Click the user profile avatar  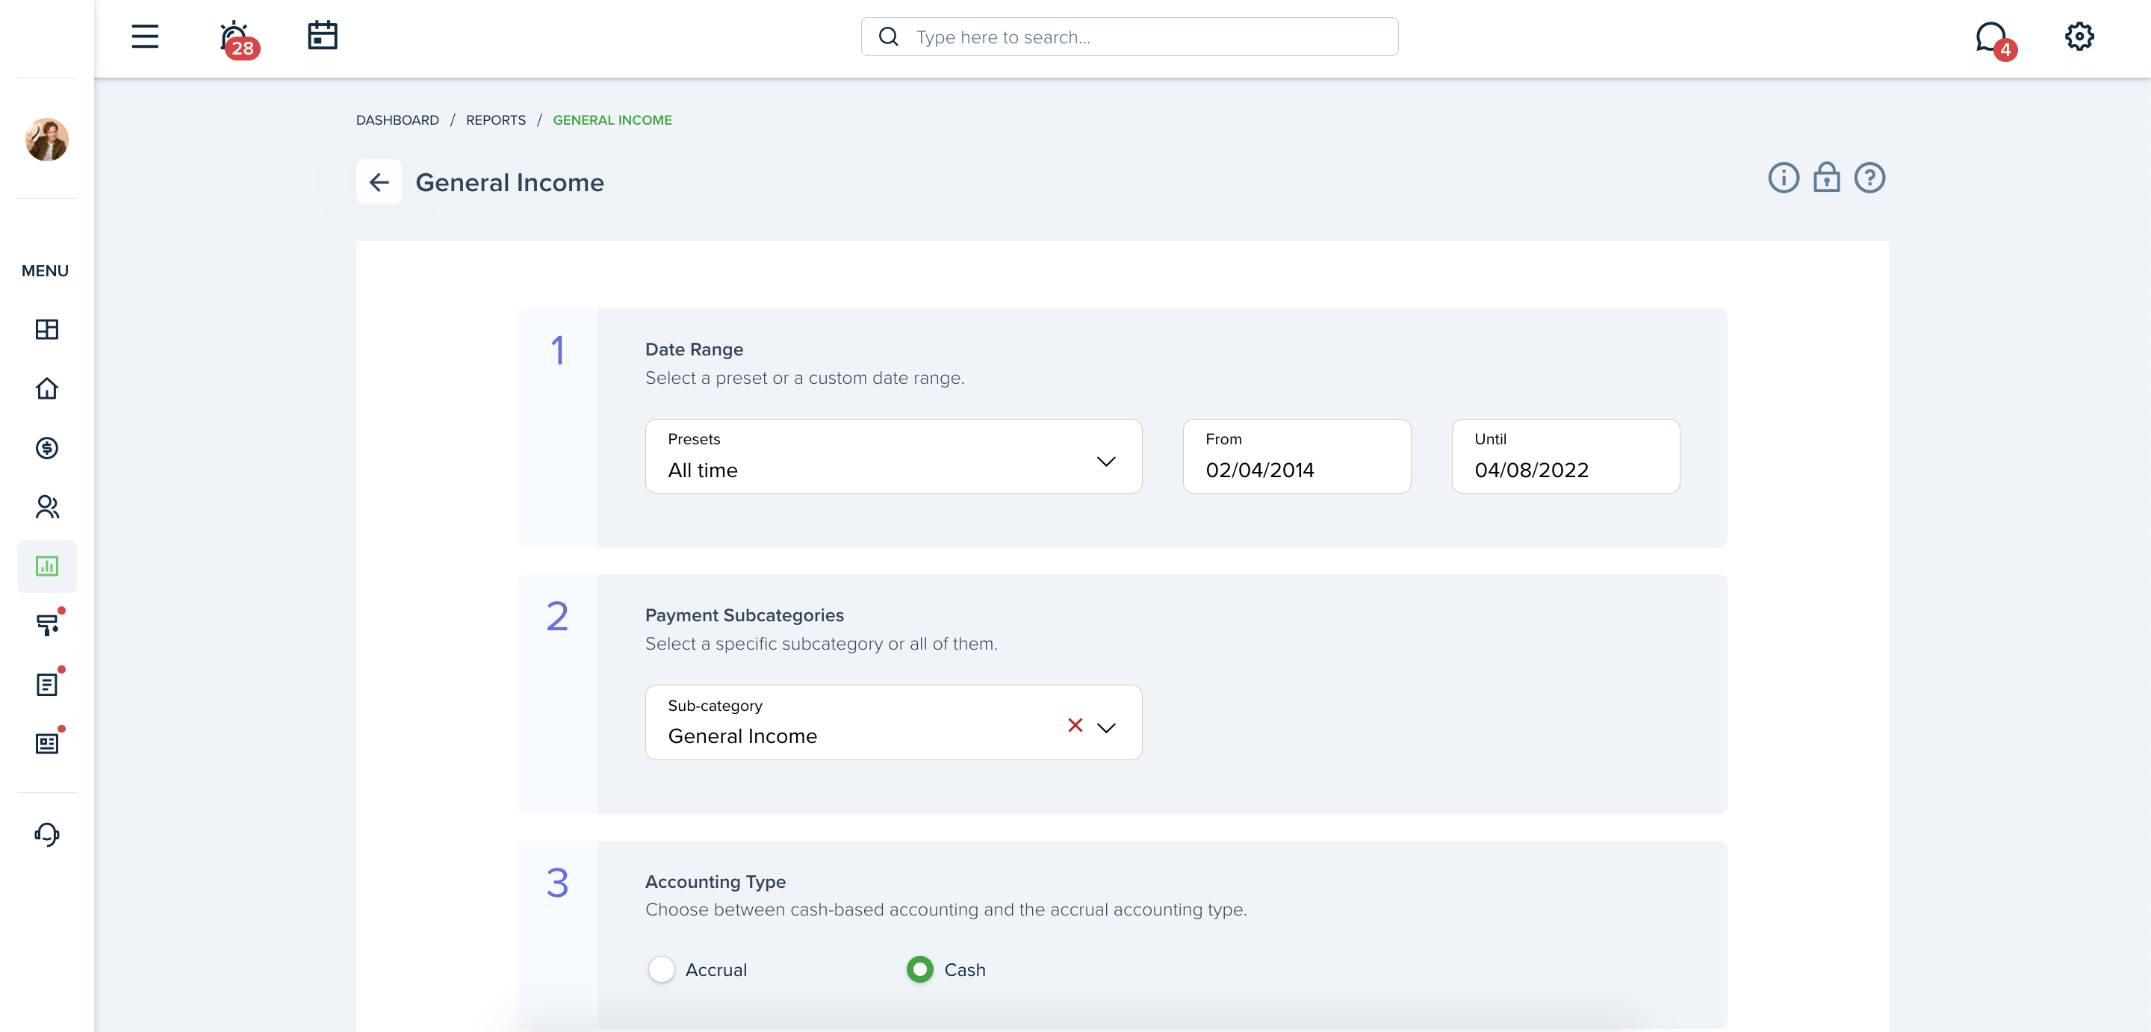[47, 139]
